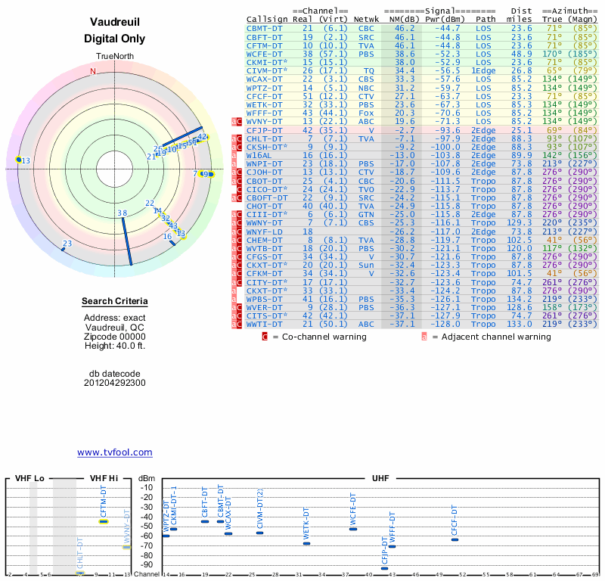This screenshot has height=581, width=605.
Task: Click the Path column header
Action: (x=485, y=20)
